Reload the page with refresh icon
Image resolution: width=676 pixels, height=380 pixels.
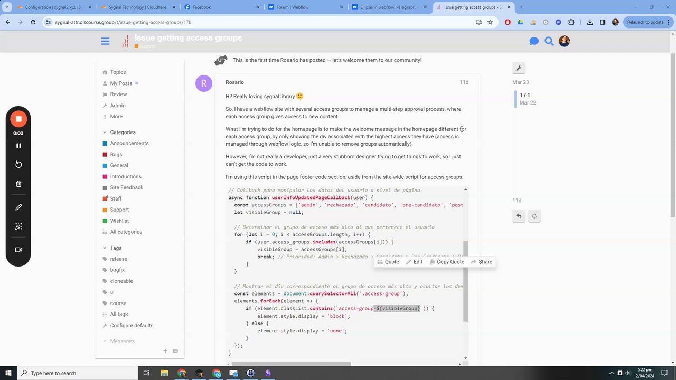pyautogui.click(x=33, y=22)
